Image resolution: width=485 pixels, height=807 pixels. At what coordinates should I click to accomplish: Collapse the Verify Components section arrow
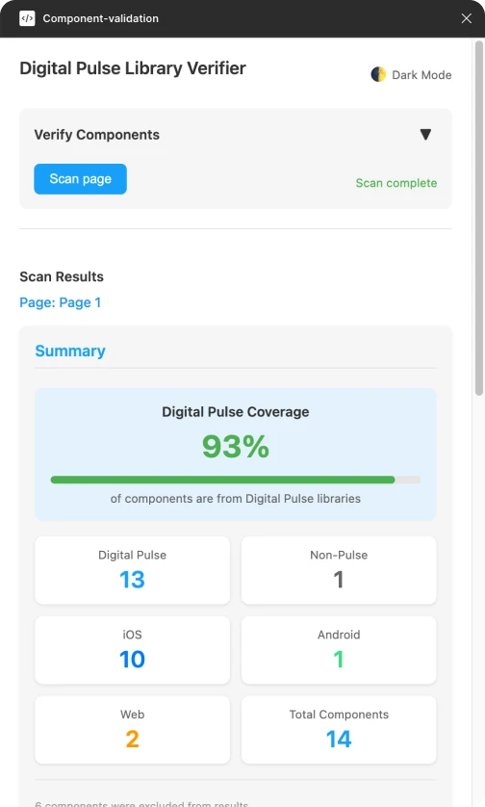425,134
